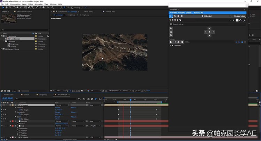The width and height of the screenshot is (261, 141).
Task: Click the white color swatch in GEOlayers
Action: pos(237,20)
